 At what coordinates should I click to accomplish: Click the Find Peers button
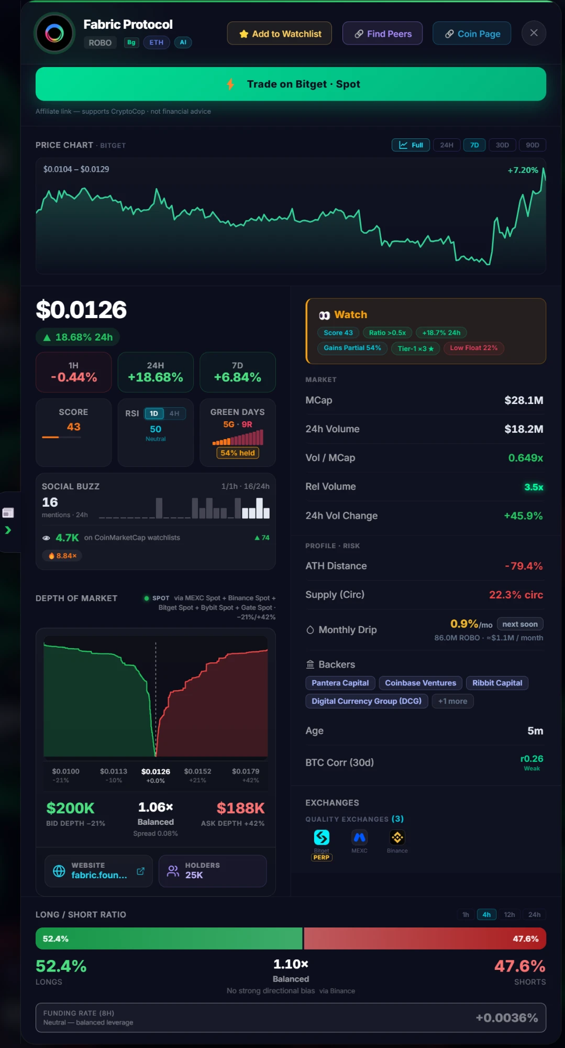click(382, 34)
